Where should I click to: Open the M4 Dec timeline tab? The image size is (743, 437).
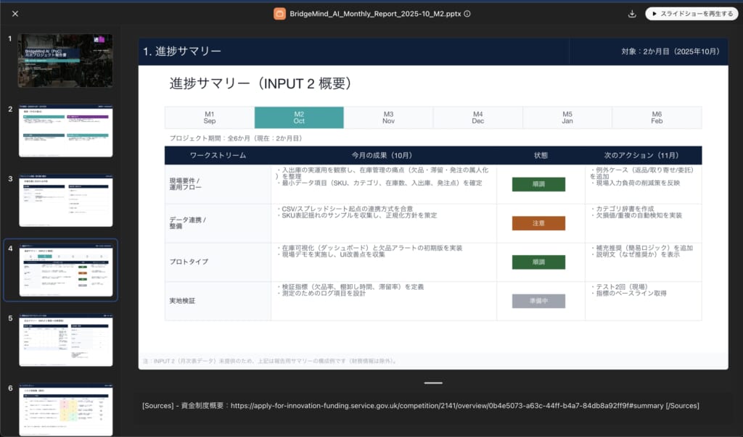477,117
